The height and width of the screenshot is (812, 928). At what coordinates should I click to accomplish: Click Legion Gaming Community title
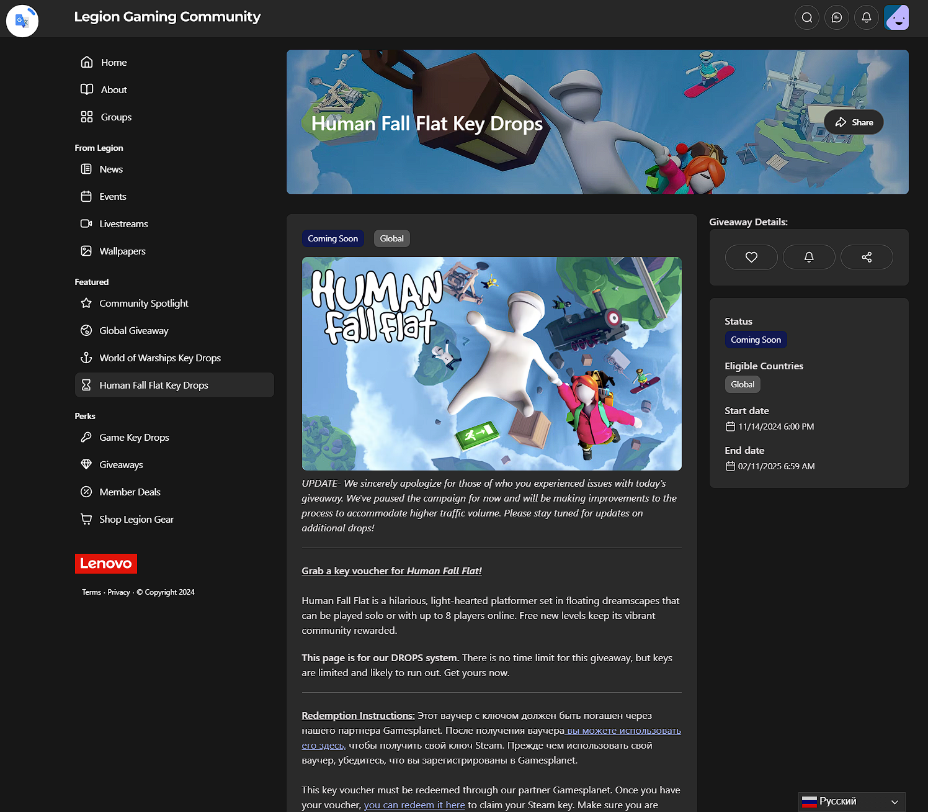(167, 17)
